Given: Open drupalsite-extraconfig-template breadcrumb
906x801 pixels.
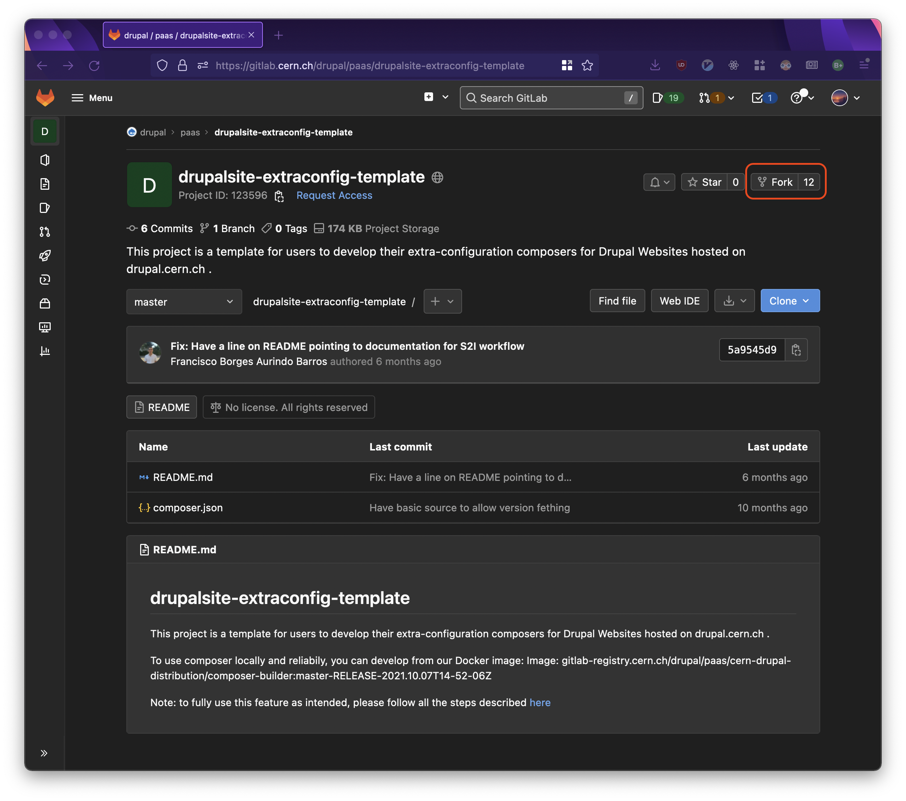Looking at the screenshot, I should click(283, 132).
